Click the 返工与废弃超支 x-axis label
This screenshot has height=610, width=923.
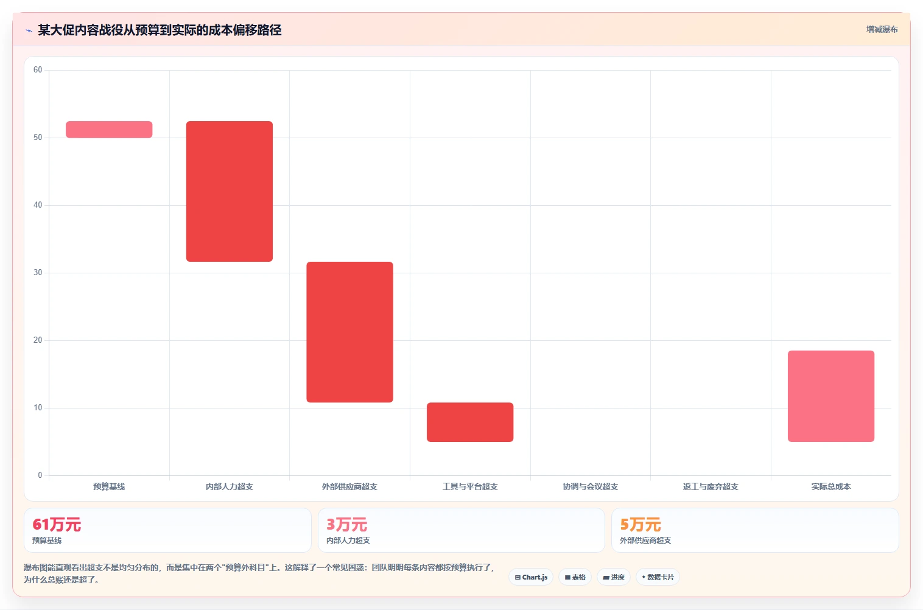point(711,486)
